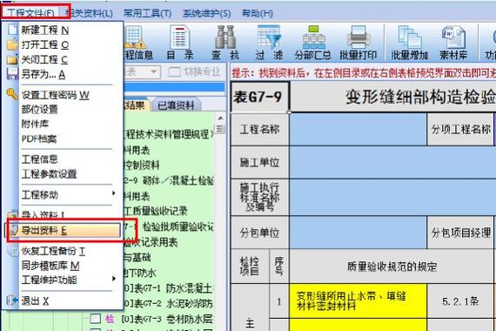Click the 目录 toolbar icon
The image size is (496, 331).
[x=179, y=43]
